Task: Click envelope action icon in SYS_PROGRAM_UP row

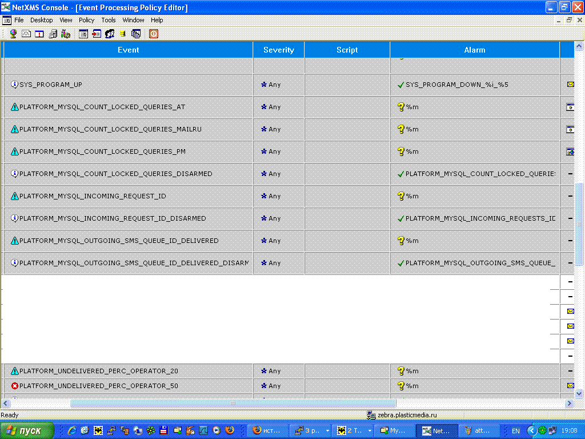Action: tap(570, 85)
